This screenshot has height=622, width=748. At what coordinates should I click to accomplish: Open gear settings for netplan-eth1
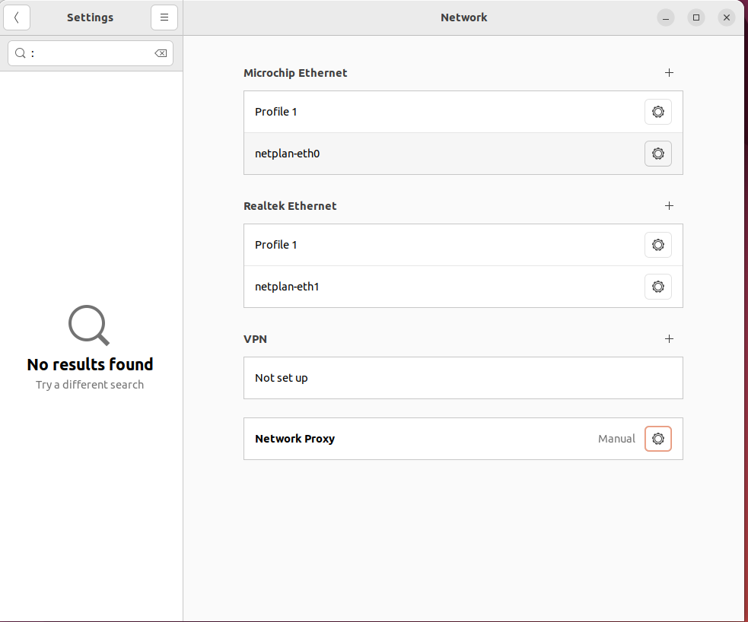[658, 287]
